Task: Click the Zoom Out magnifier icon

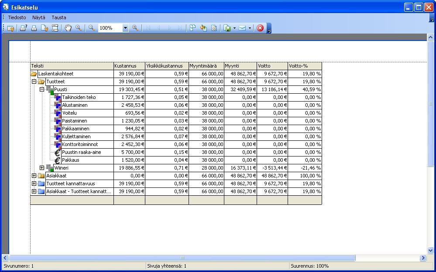Action: (x=92, y=28)
